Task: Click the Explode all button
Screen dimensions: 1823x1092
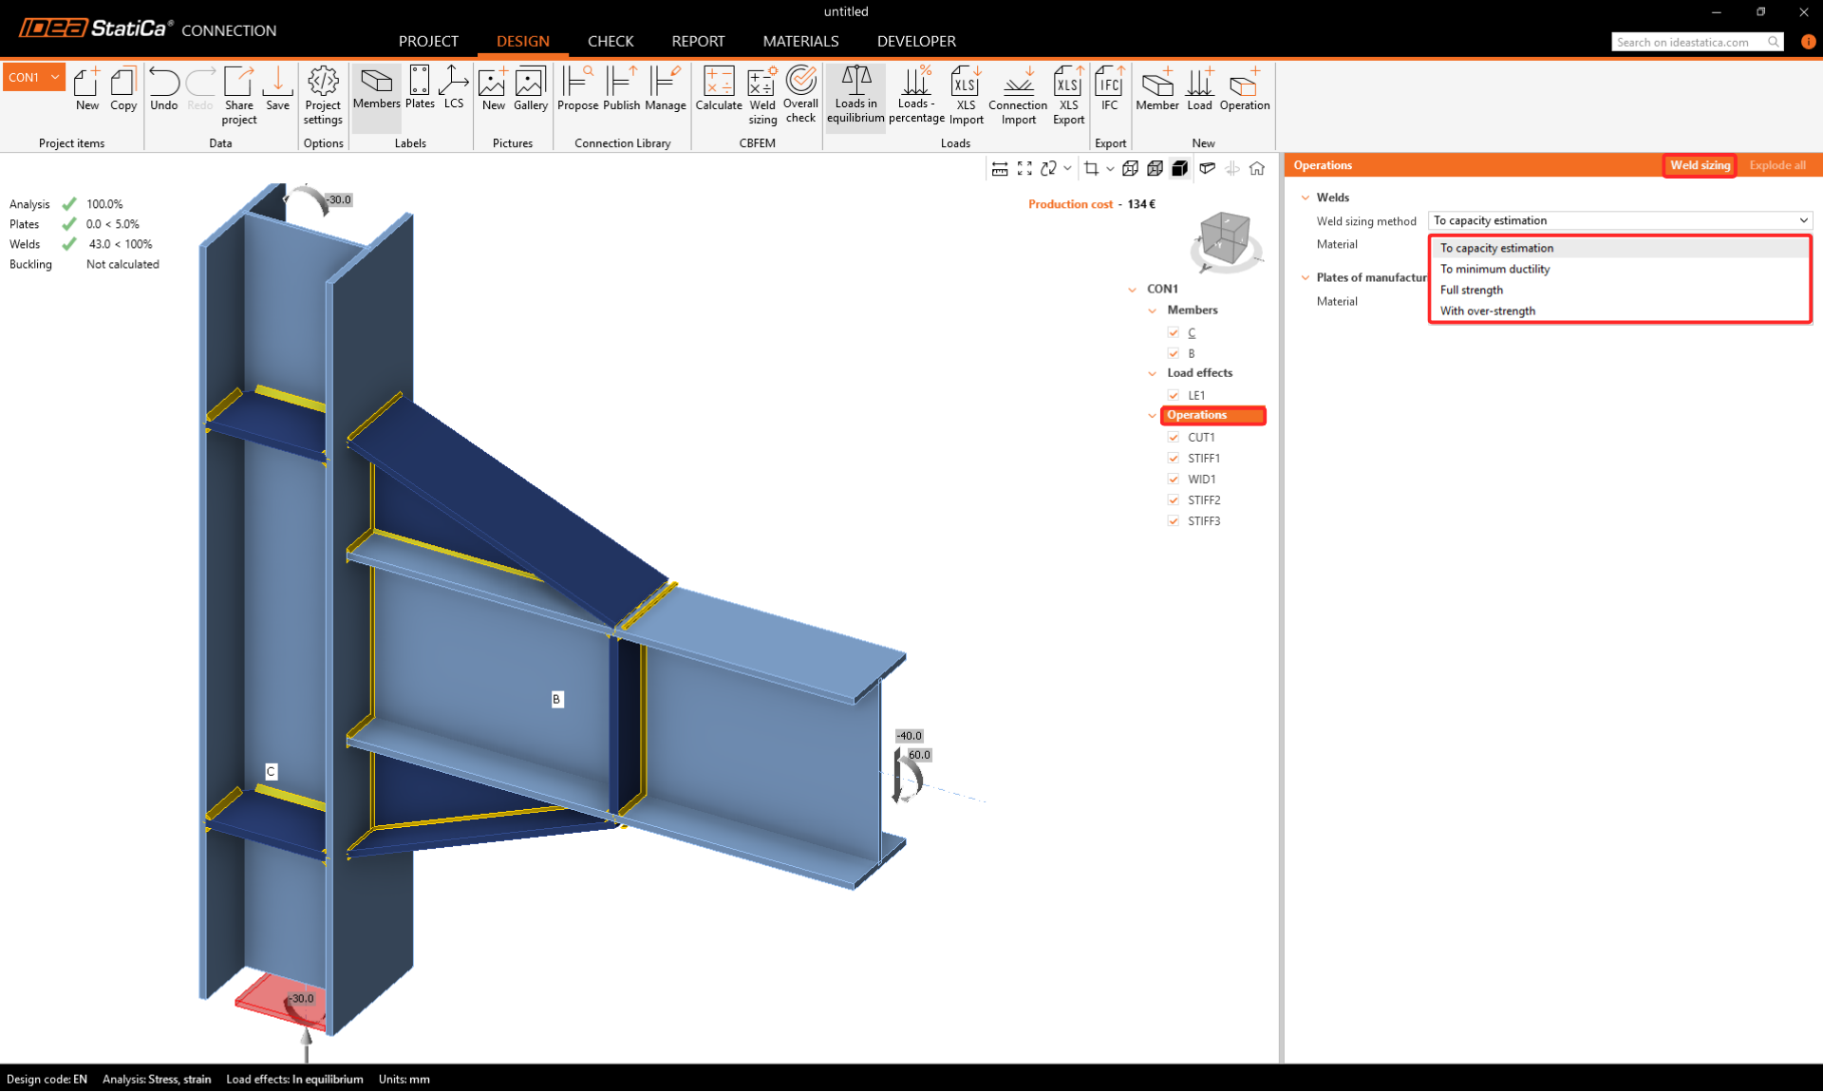Action: 1776,165
